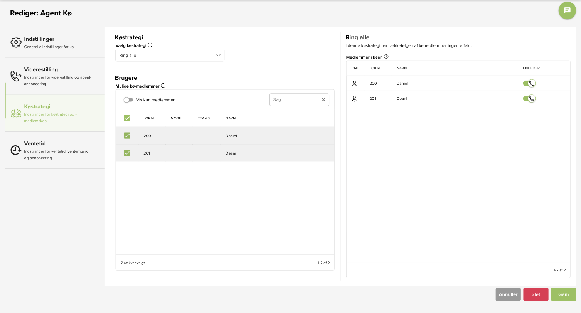This screenshot has height=313, width=581.
Task: Click info icon beside Medlemmer i køen
Action: (386, 57)
